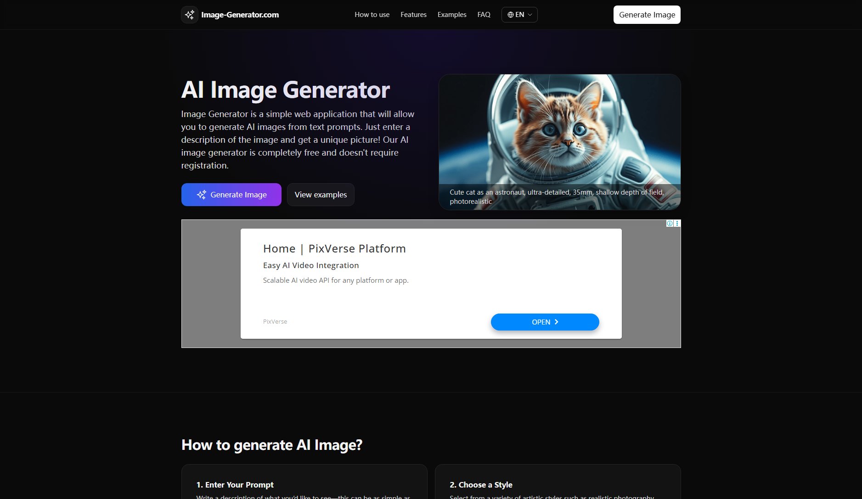Screen dimensions: 862x499
Task: Select 'Features' in the top navigation
Action: click(x=413, y=14)
